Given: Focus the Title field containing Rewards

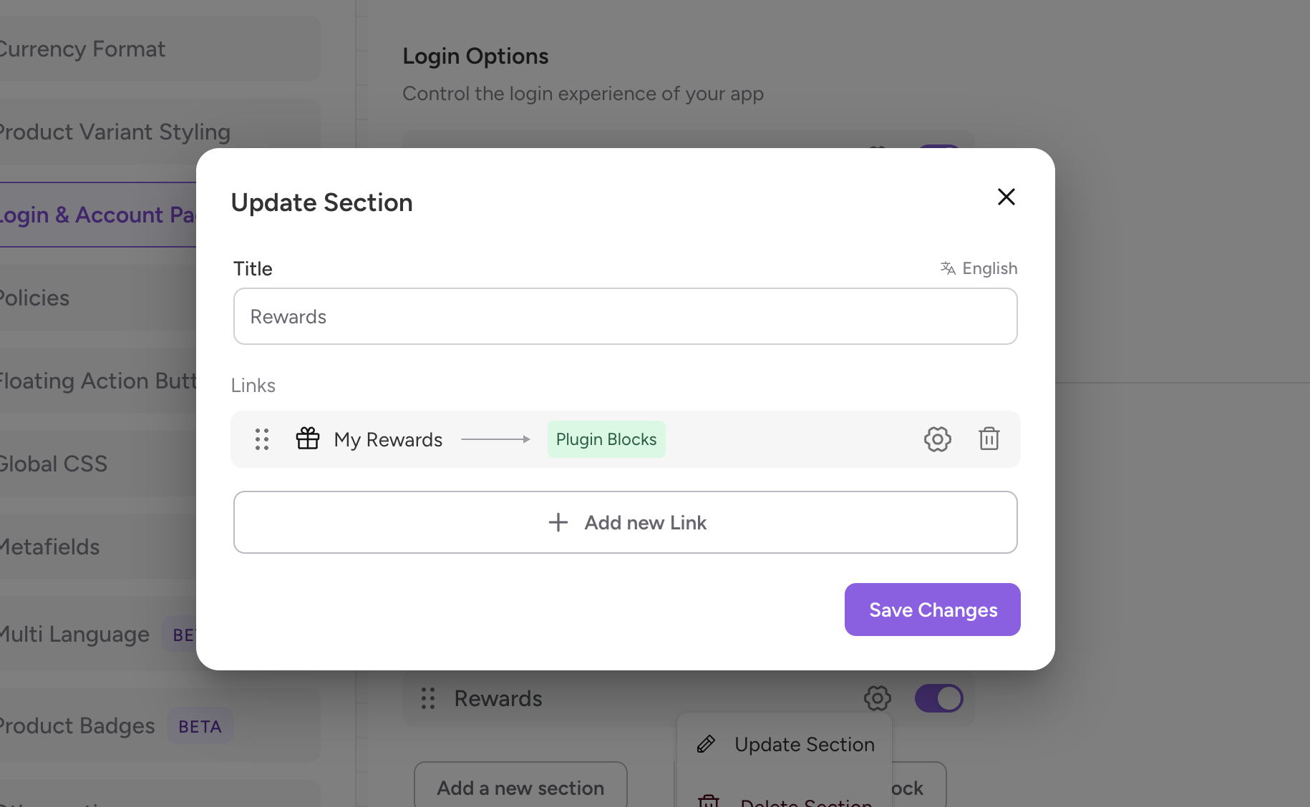Looking at the screenshot, I should [625, 316].
